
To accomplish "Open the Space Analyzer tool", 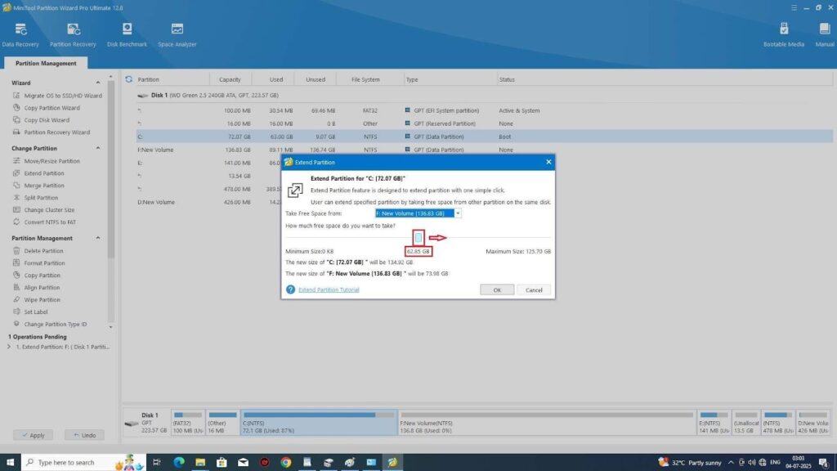I will pyautogui.click(x=177, y=33).
